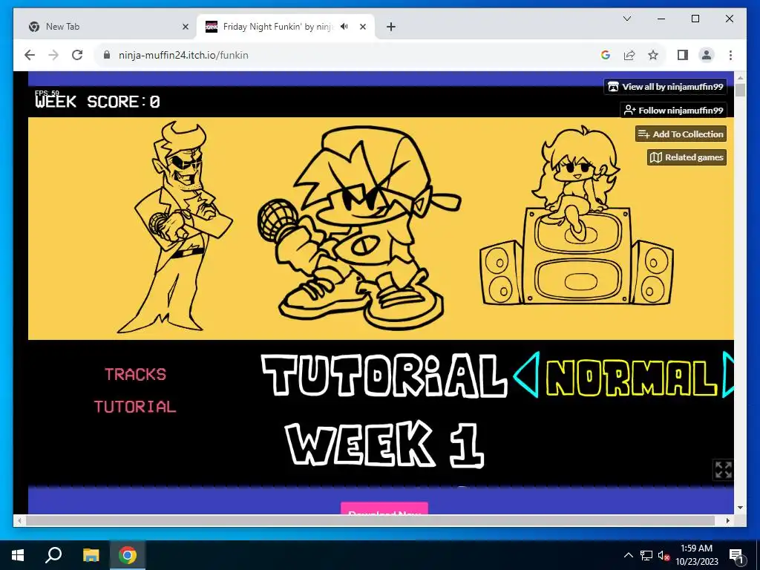This screenshot has height=570, width=760.
Task: Click the page vertical scrollbar thumb
Action: point(740,91)
